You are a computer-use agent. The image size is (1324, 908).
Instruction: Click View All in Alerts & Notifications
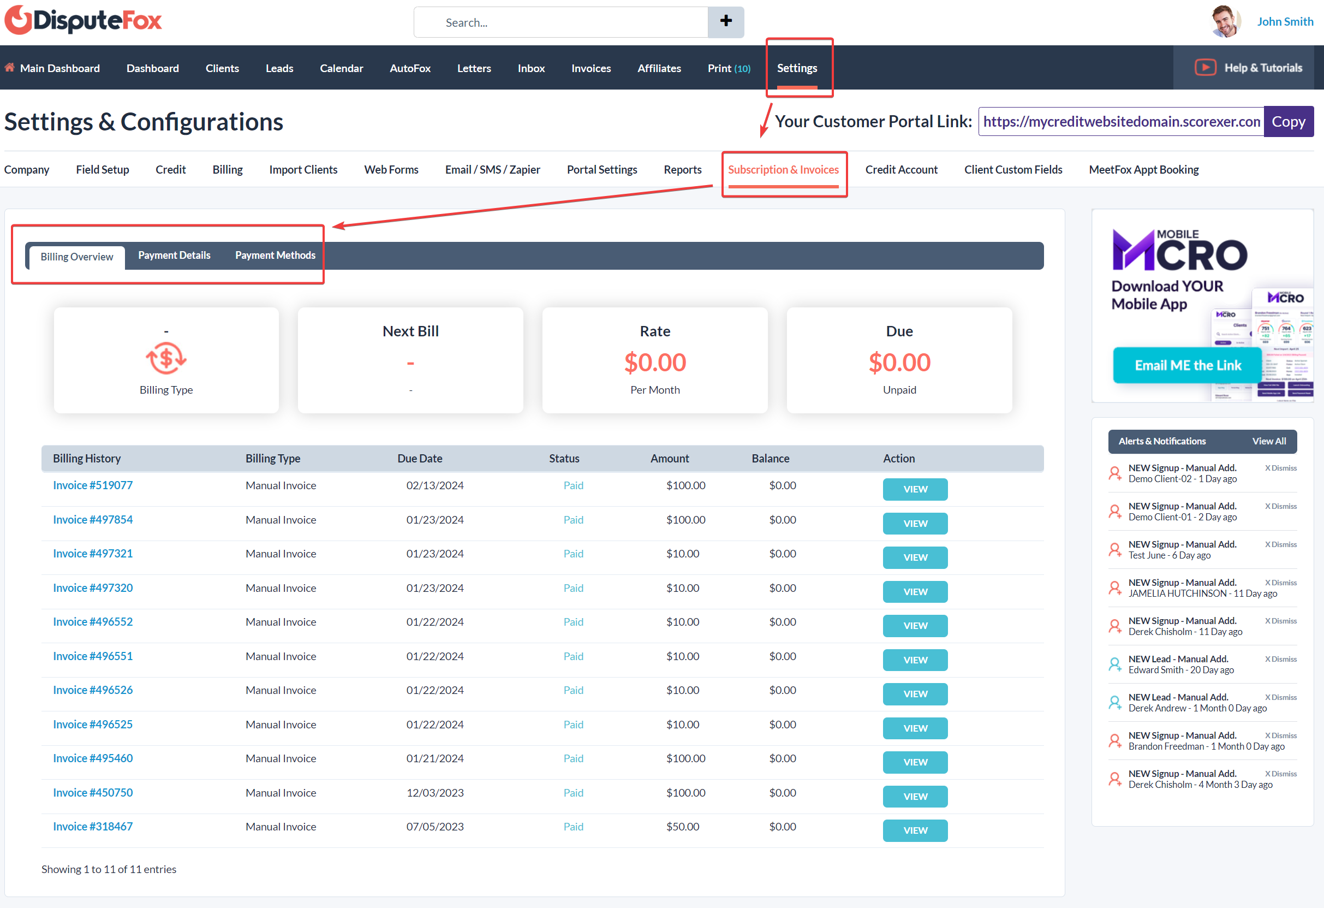(1269, 441)
